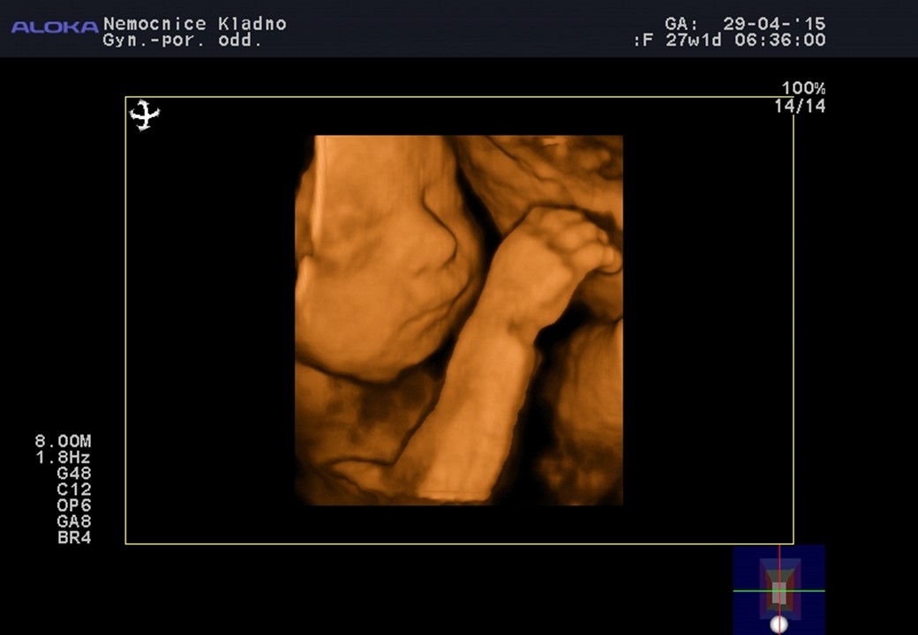Click the '100%' value
This screenshot has width=918, height=635.
coord(803,88)
